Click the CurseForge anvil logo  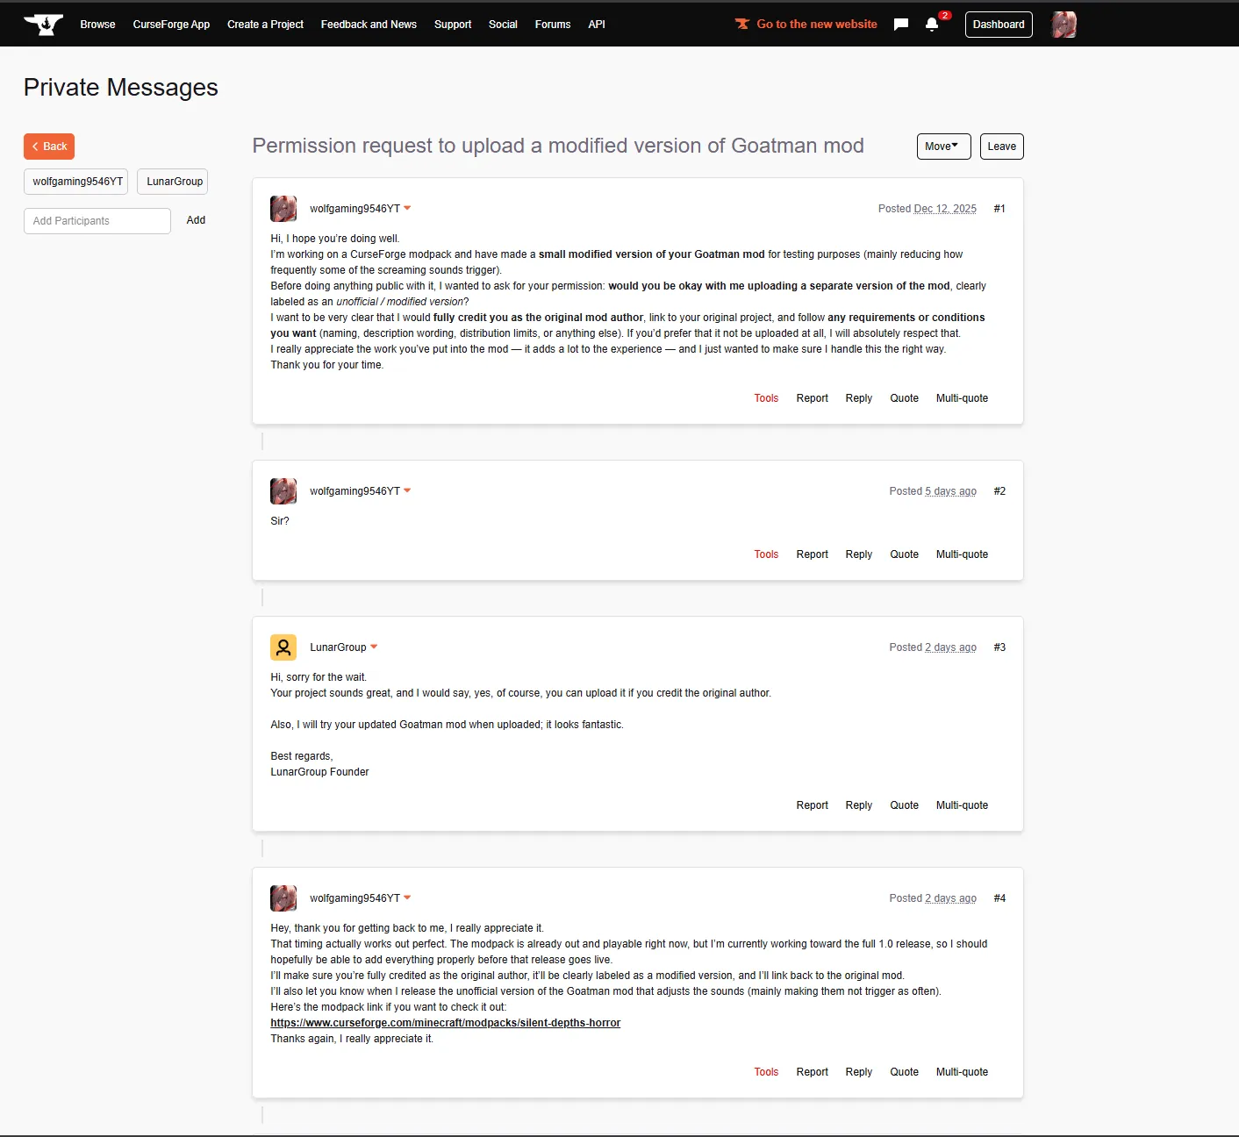(43, 25)
